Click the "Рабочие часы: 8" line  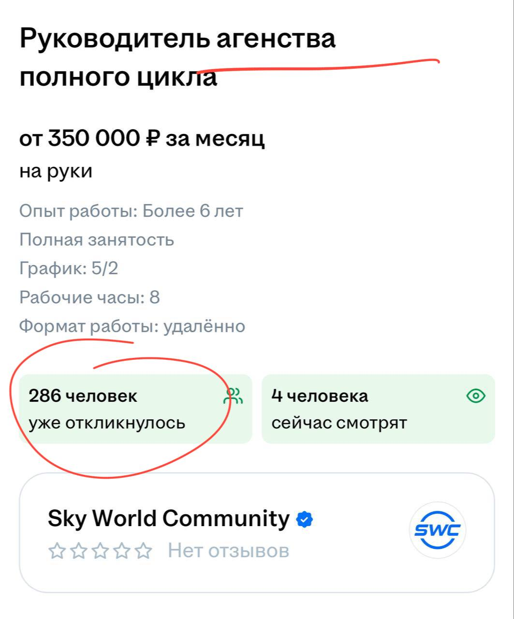[x=89, y=297]
